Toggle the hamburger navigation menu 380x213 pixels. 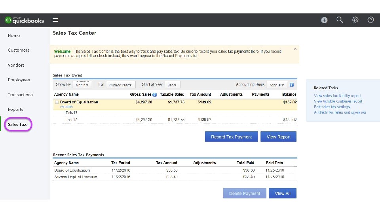point(55,20)
